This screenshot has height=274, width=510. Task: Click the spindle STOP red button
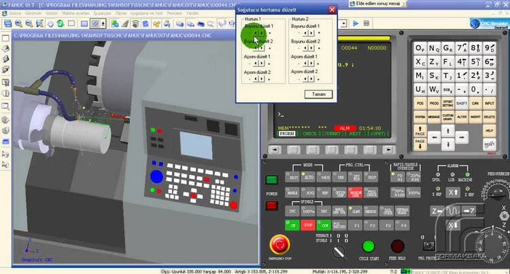pos(308,225)
